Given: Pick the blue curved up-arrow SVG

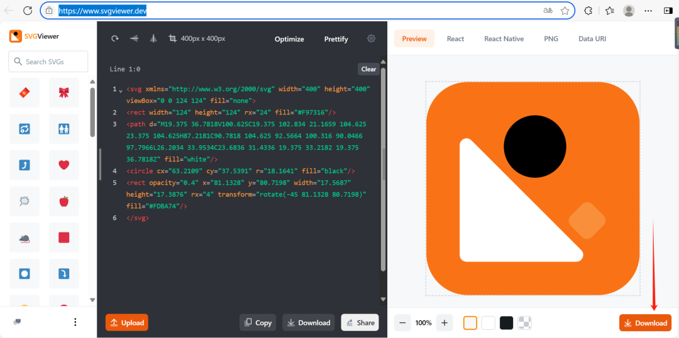Looking at the screenshot, I should tap(25, 165).
